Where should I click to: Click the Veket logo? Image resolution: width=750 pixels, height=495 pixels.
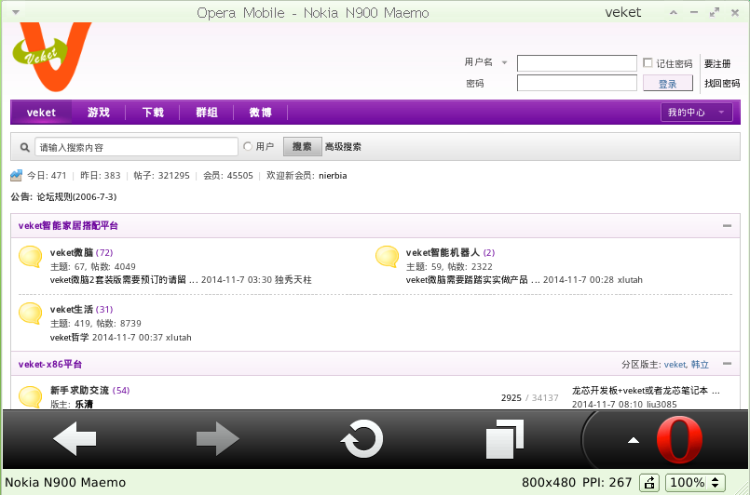pos(51,57)
